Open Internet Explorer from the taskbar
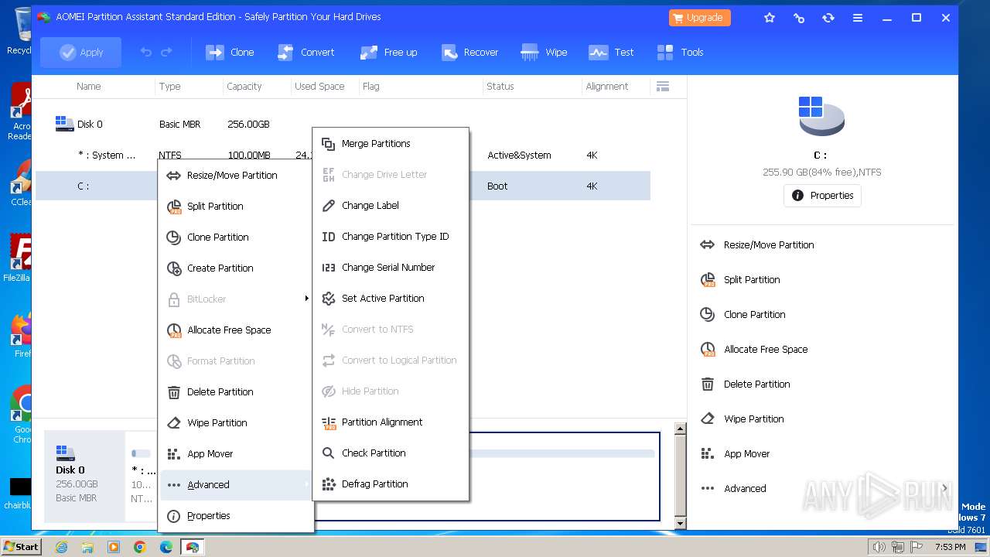Image resolution: width=990 pixels, height=557 pixels. point(61,547)
